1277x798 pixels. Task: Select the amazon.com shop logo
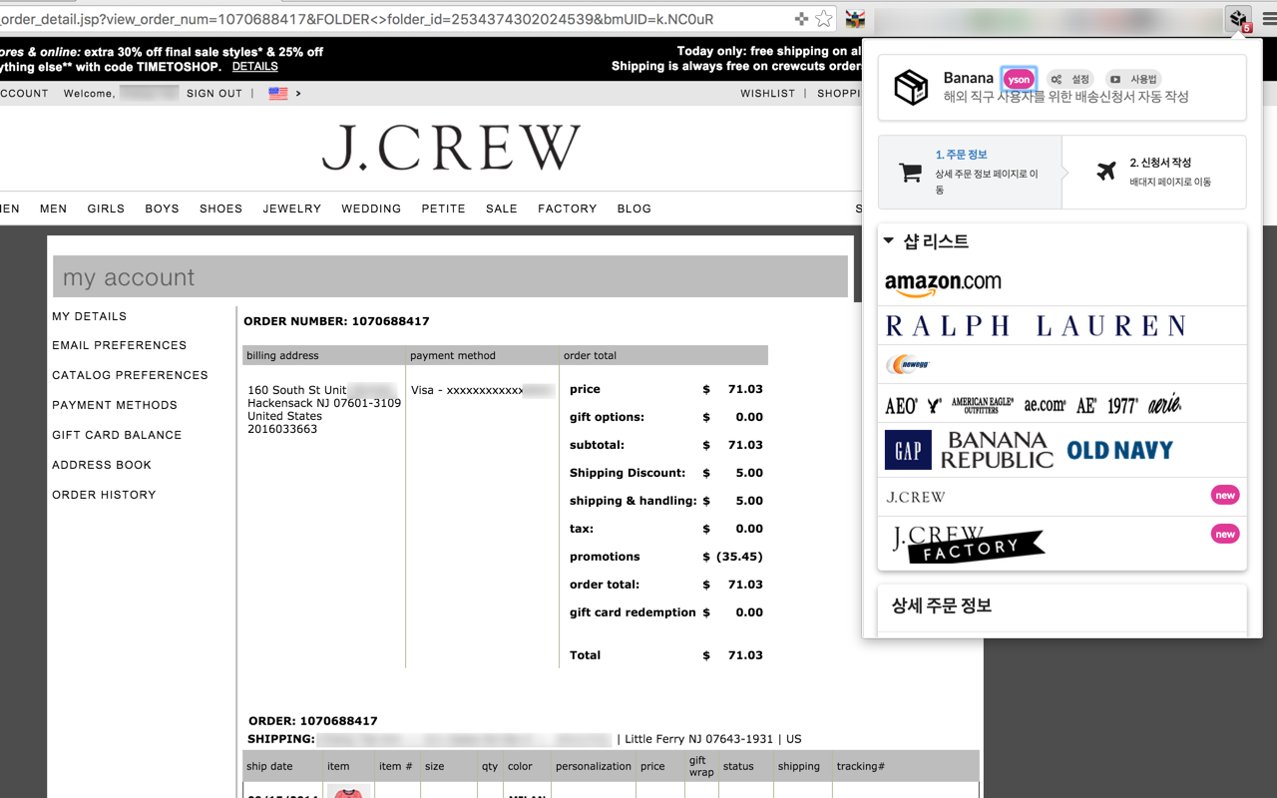click(943, 284)
